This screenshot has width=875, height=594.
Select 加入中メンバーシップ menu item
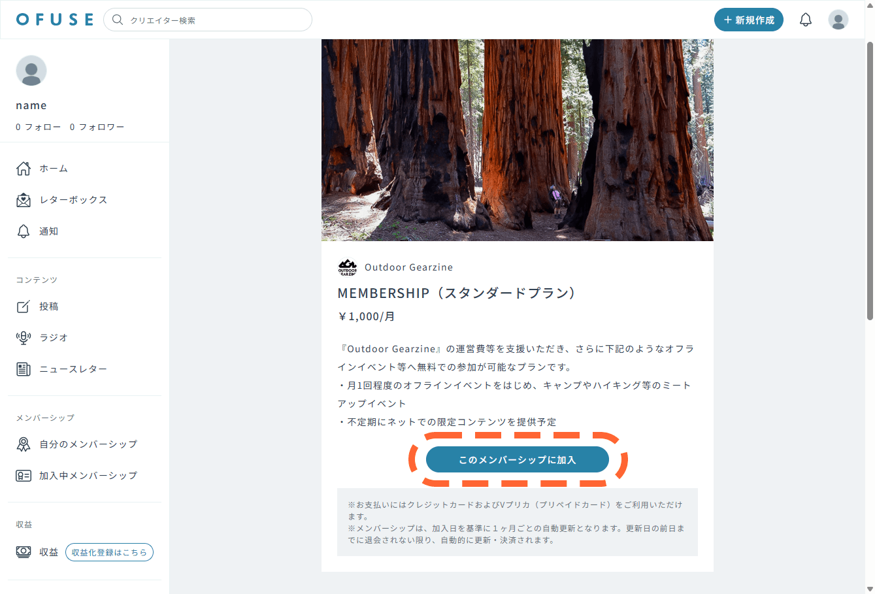coord(88,476)
